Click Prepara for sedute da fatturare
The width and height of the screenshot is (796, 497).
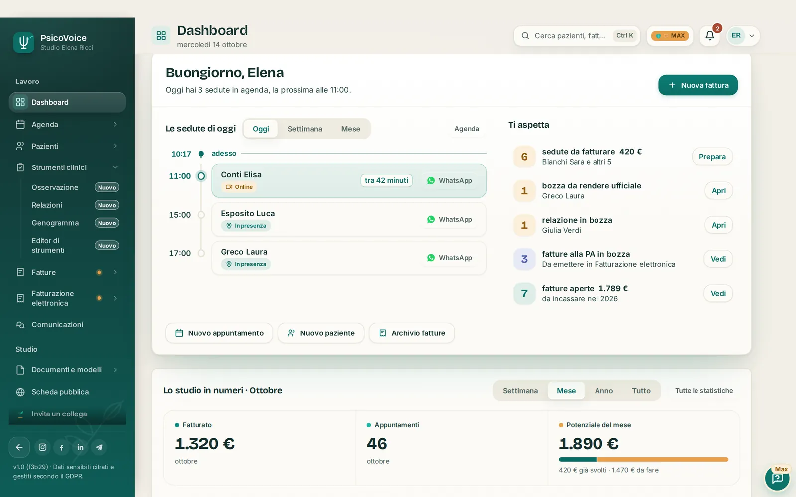tap(712, 157)
